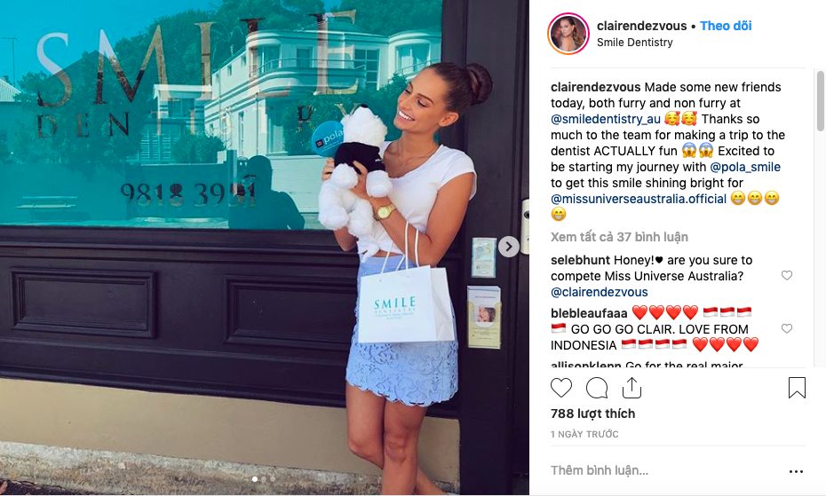Click the Theo dõi follow button
Viewport: 826px width, 496px height.
click(726, 26)
